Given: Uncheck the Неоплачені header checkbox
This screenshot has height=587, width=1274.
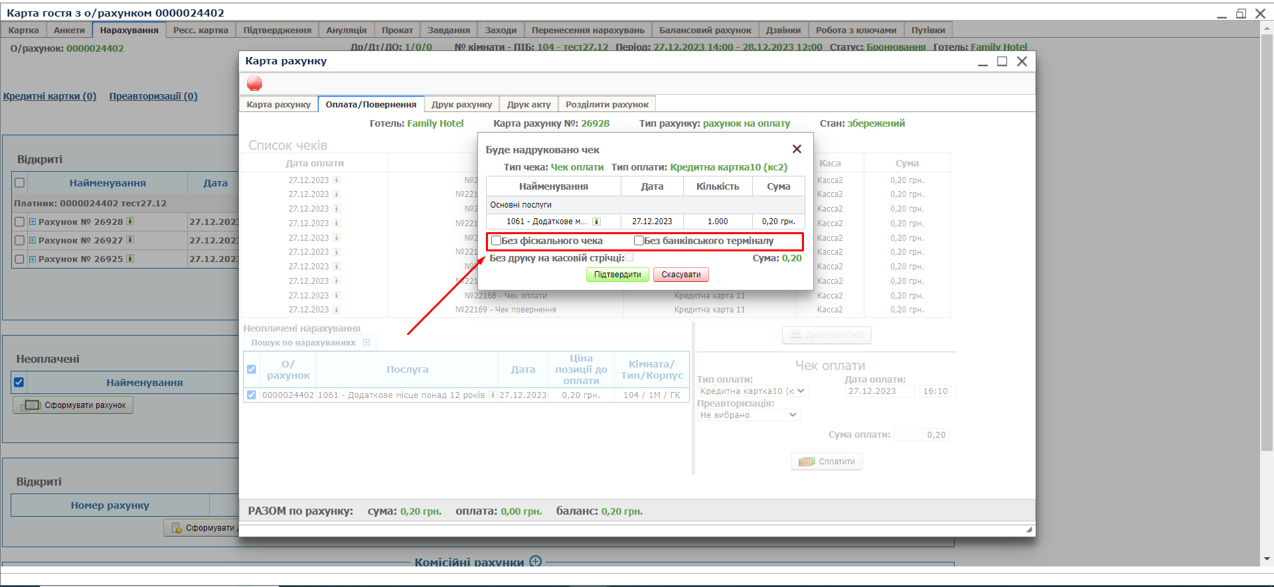Looking at the screenshot, I should click(19, 382).
